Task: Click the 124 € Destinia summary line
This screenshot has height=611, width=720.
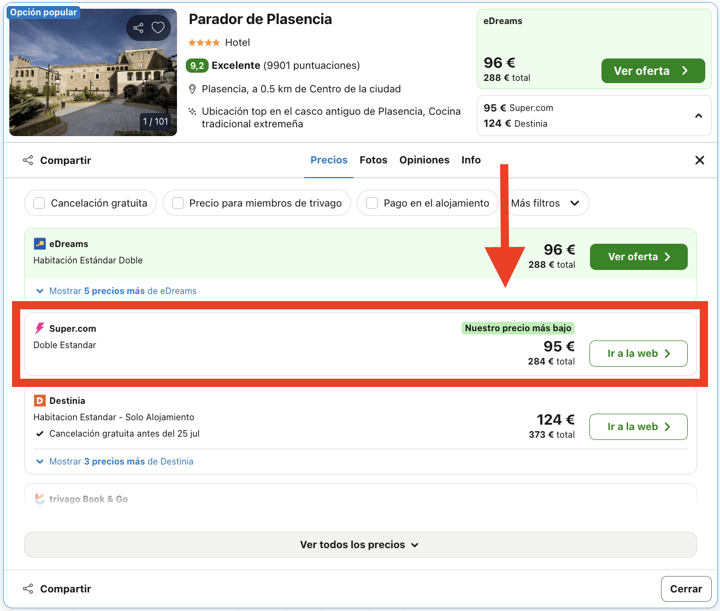Action: [x=515, y=124]
